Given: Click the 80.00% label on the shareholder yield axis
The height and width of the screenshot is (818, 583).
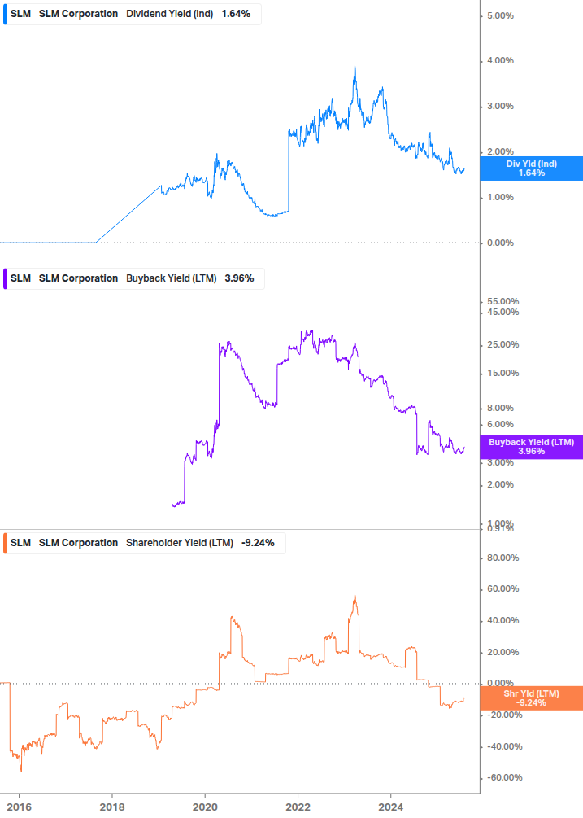Looking at the screenshot, I should pos(503,558).
